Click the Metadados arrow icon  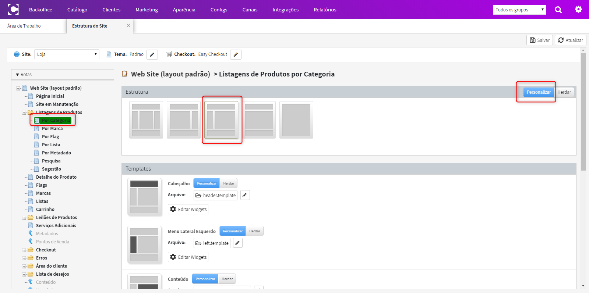pyautogui.click(x=31, y=233)
